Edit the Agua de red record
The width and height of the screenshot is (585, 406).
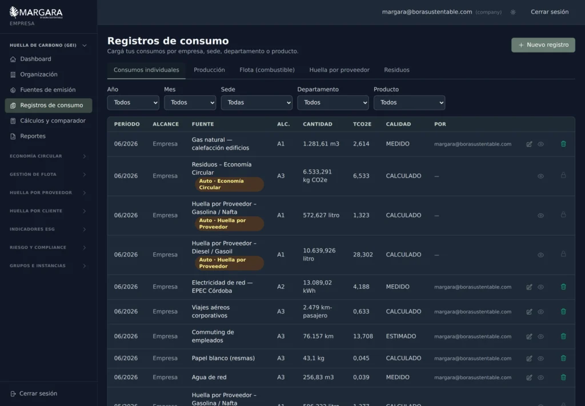529,377
